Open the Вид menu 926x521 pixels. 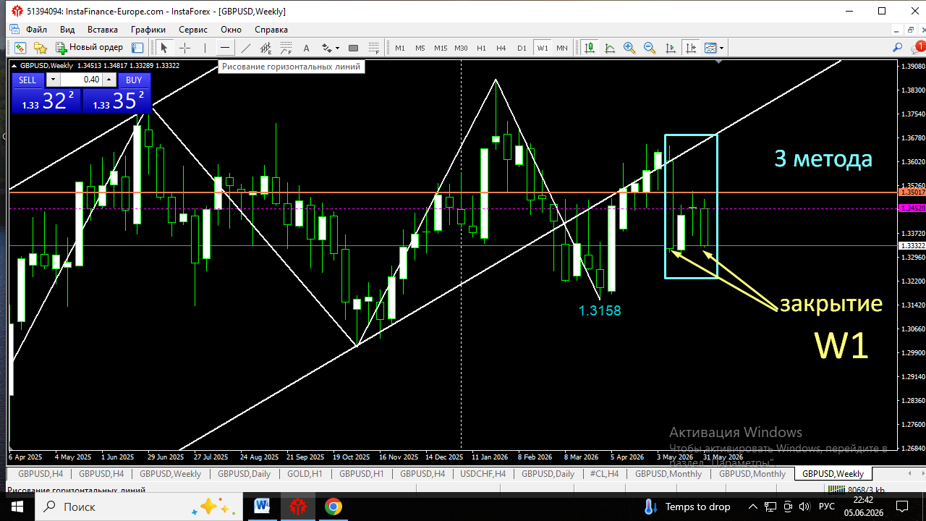pos(67,30)
